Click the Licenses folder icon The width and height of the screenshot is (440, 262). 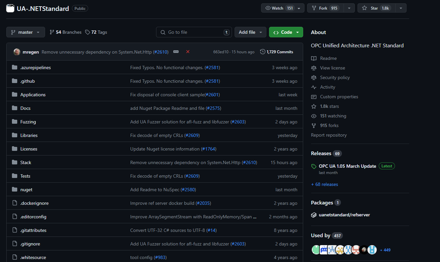click(15, 149)
